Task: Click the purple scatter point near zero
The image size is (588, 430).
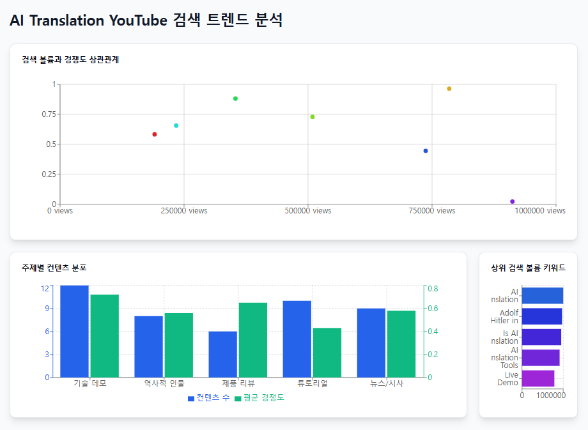Action: [512, 202]
